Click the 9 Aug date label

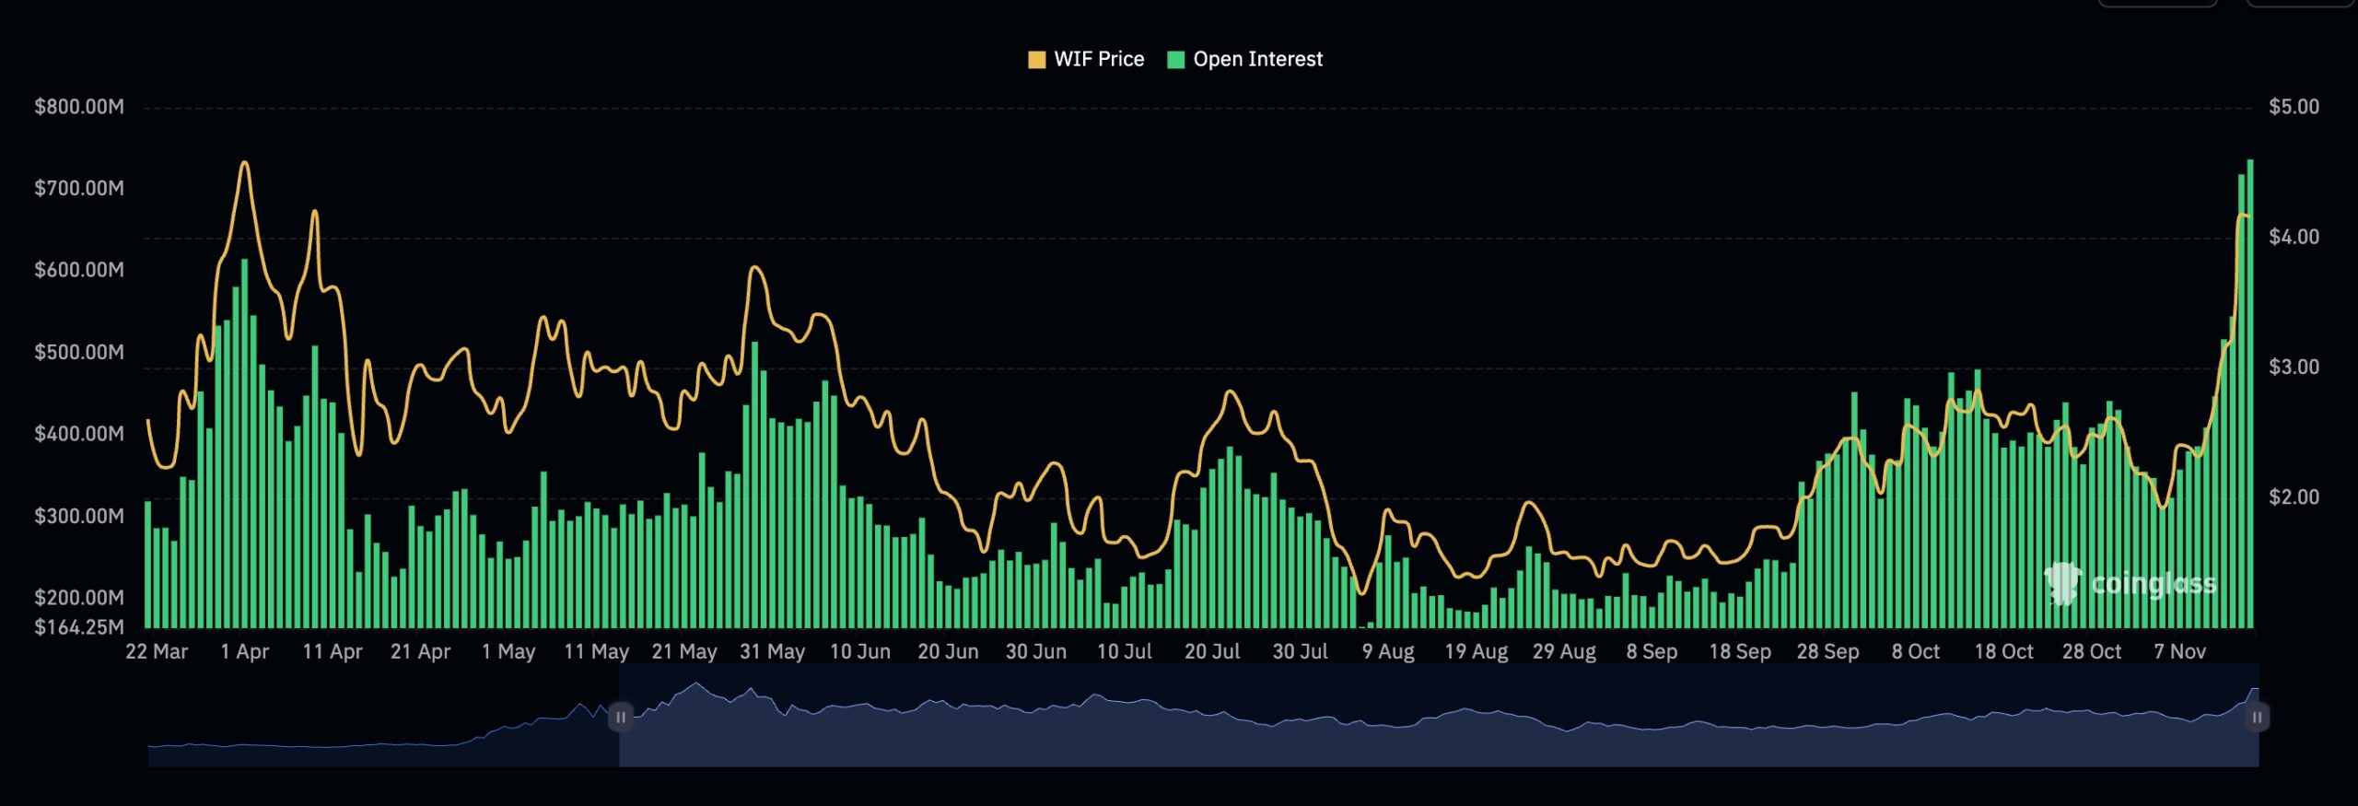[1388, 651]
